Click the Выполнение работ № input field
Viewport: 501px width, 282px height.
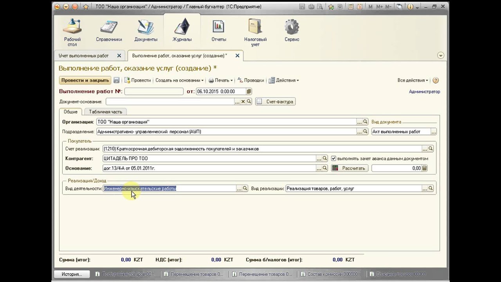pos(153,91)
